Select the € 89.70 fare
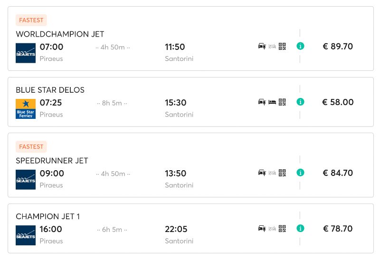Image resolution: width=380 pixels, height=262 pixels. [338, 46]
